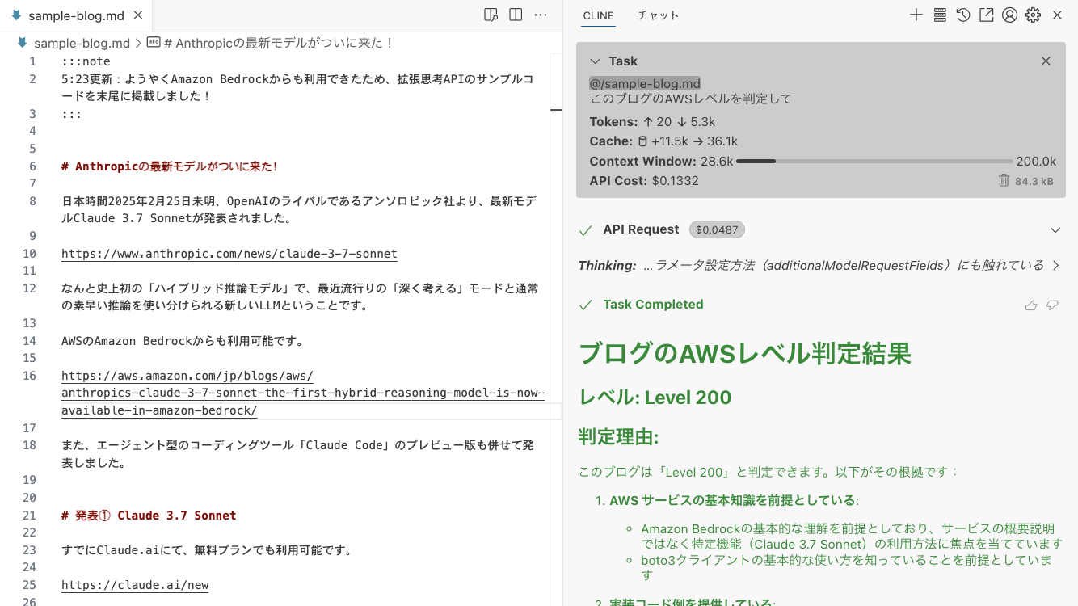Open the anthropic.com news link
1078x606 pixels.
click(x=229, y=254)
